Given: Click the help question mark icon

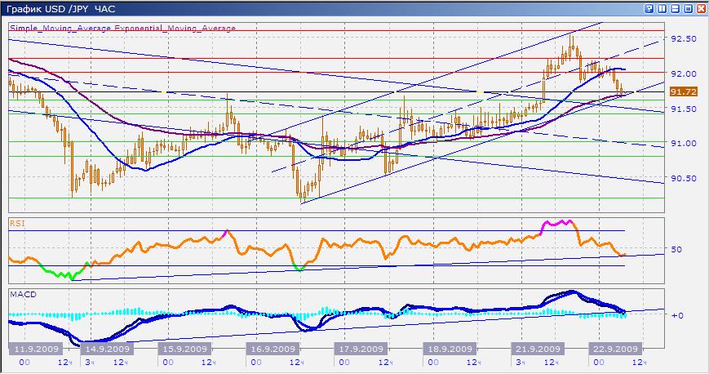Looking at the screenshot, I should (648, 8).
